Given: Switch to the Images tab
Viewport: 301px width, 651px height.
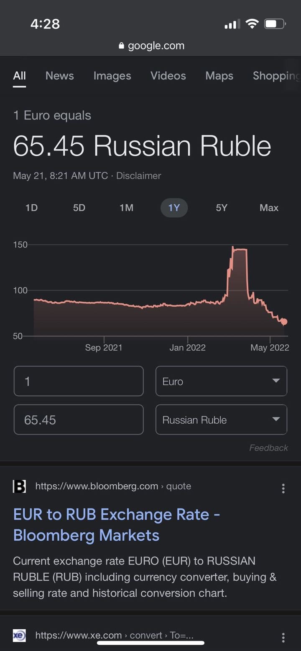Looking at the screenshot, I should (112, 76).
